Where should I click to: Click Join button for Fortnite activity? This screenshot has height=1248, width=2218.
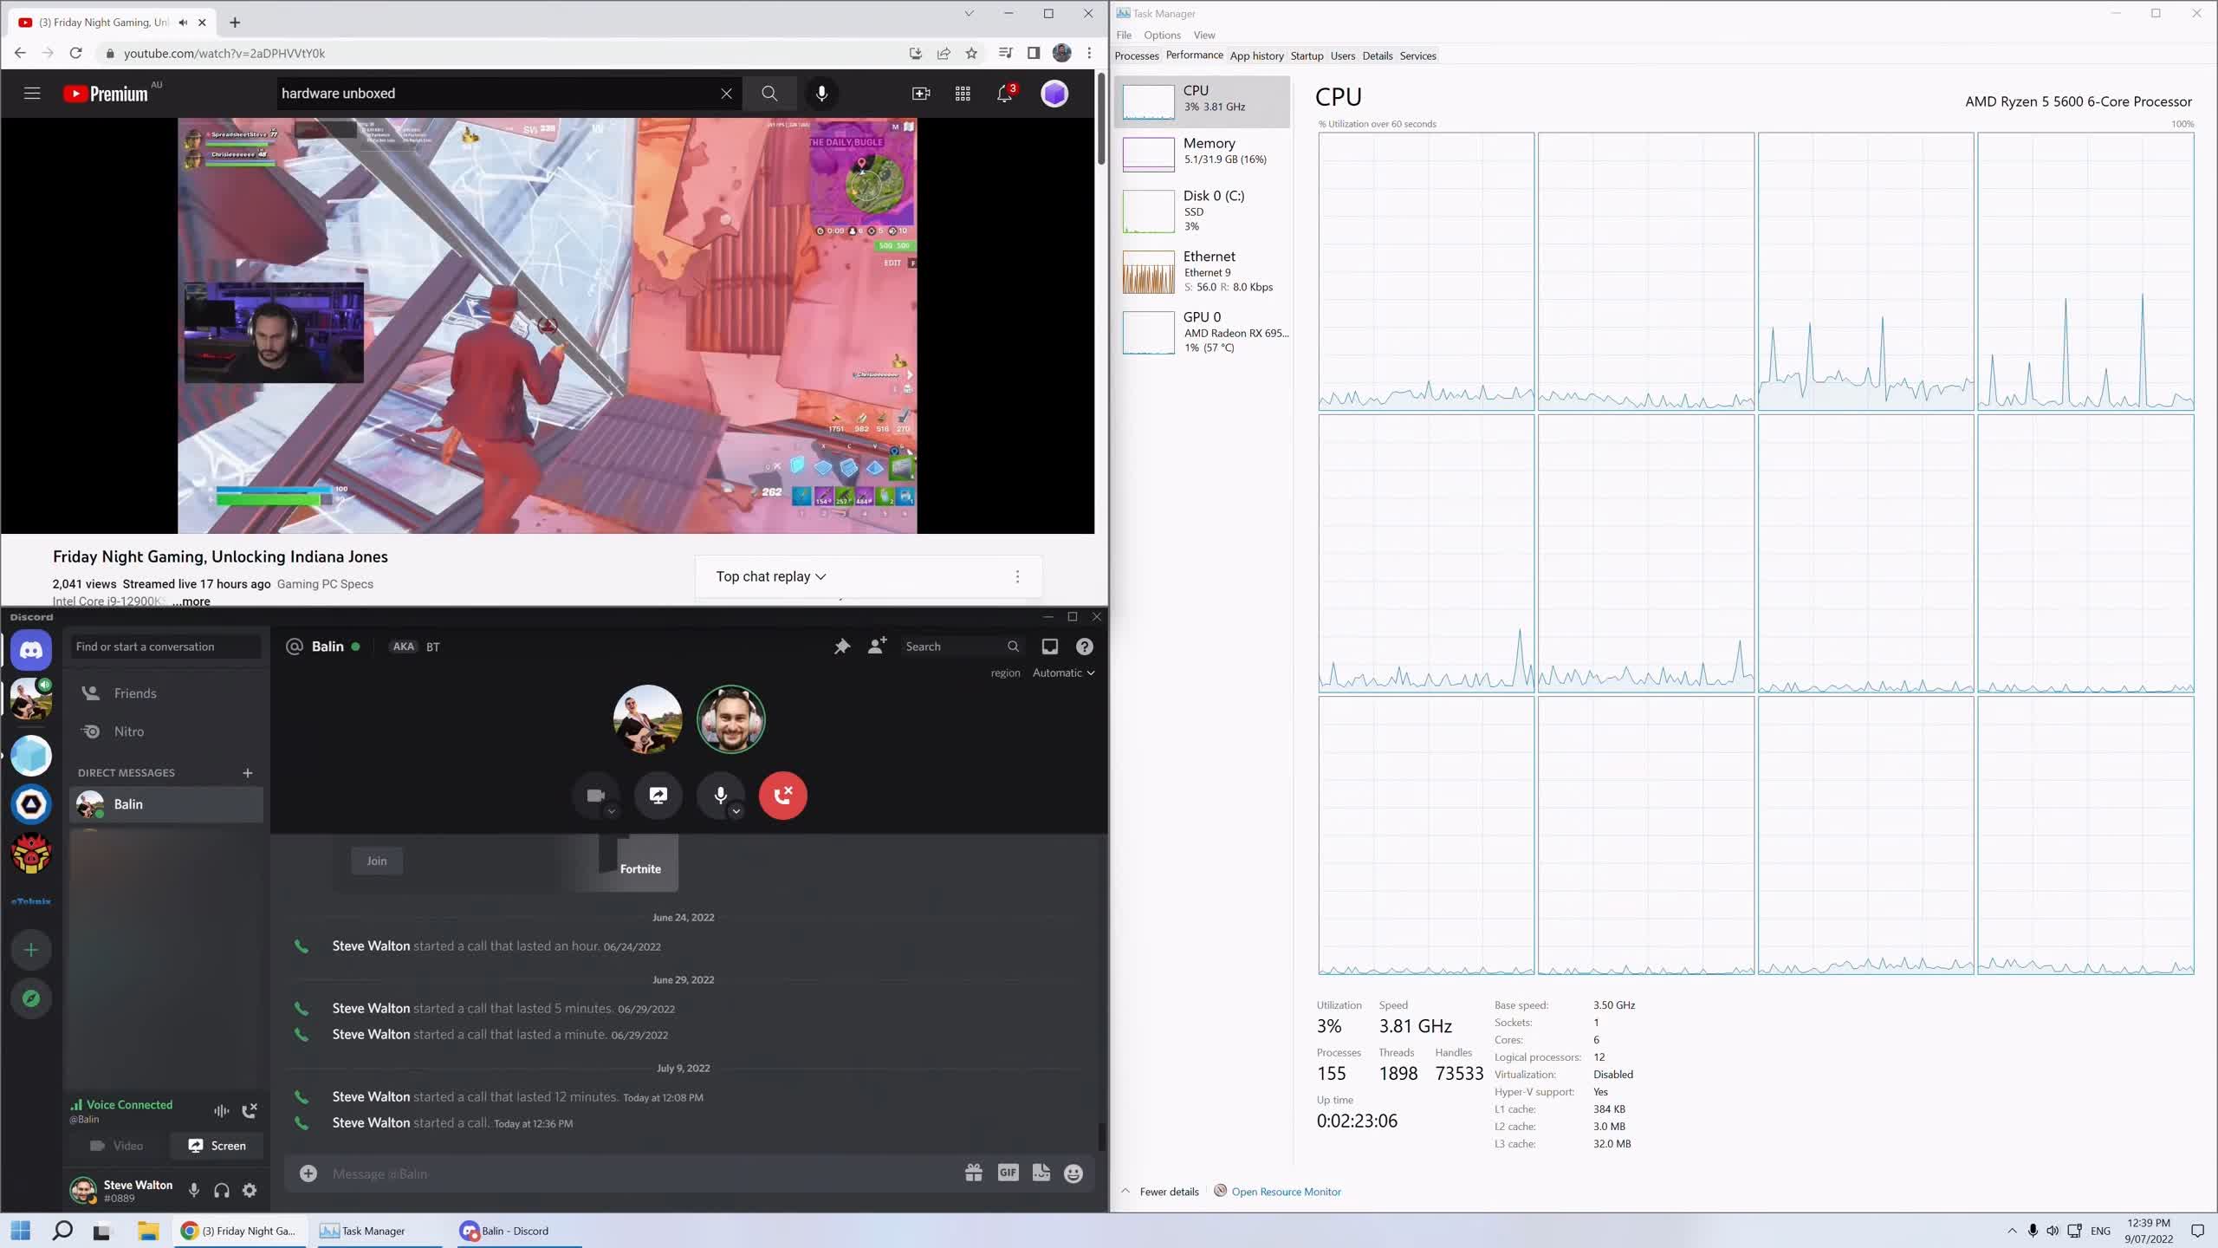pyautogui.click(x=377, y=861)
